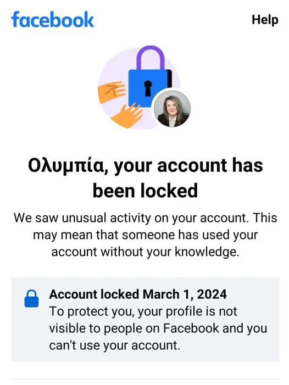Click the unusual activity description paragraph
This screenshot has height=385, width=289.
point(145,235)
